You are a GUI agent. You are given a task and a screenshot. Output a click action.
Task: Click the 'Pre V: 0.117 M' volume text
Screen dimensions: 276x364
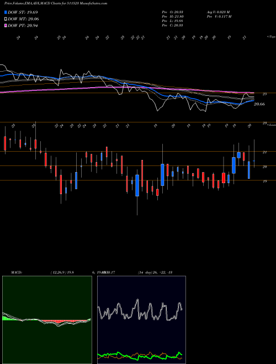pos(219,16)
